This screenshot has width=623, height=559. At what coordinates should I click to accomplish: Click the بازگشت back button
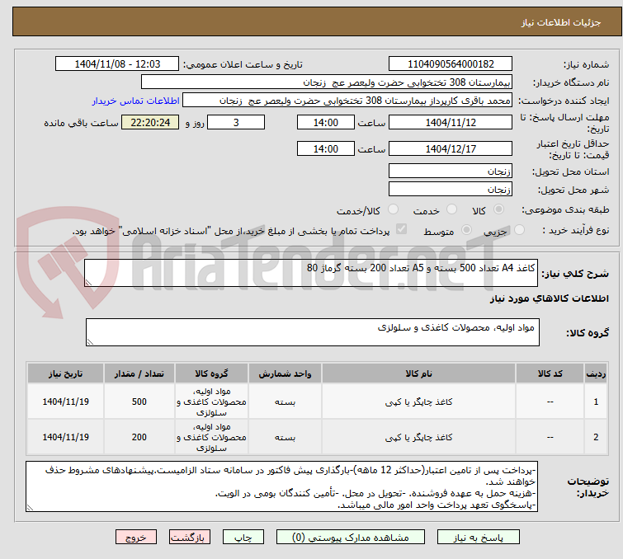[x=190, y=538]
